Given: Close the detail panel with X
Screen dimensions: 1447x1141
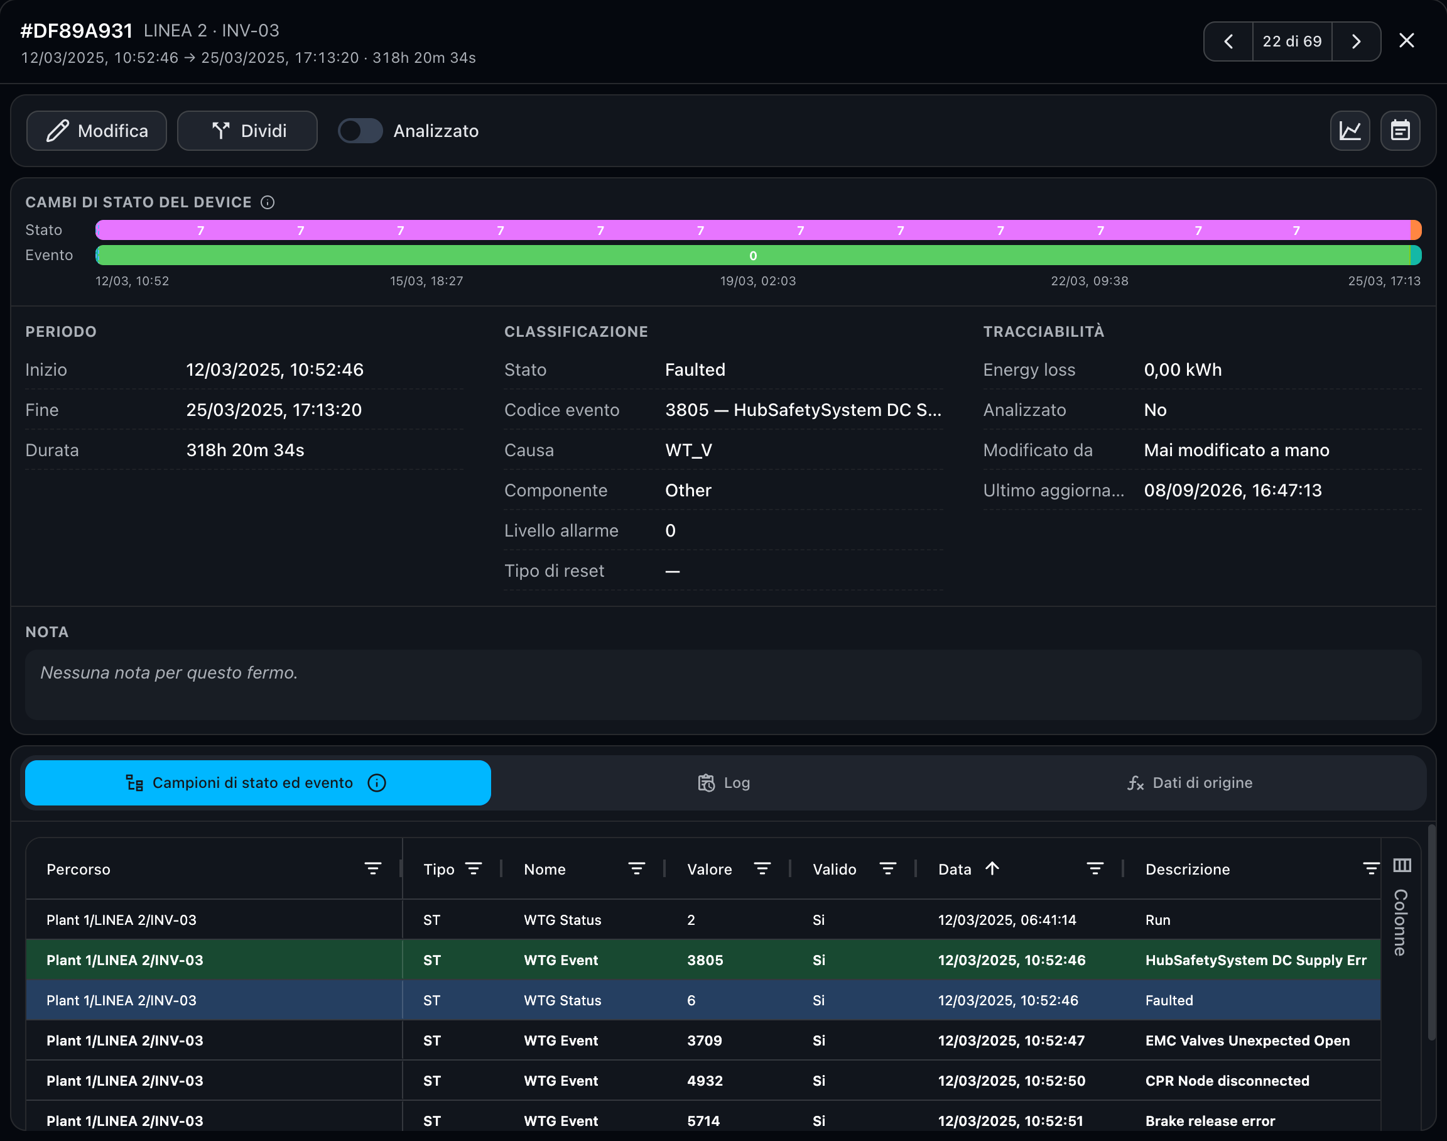Looking at the screenshot, I should [1406, 41].
